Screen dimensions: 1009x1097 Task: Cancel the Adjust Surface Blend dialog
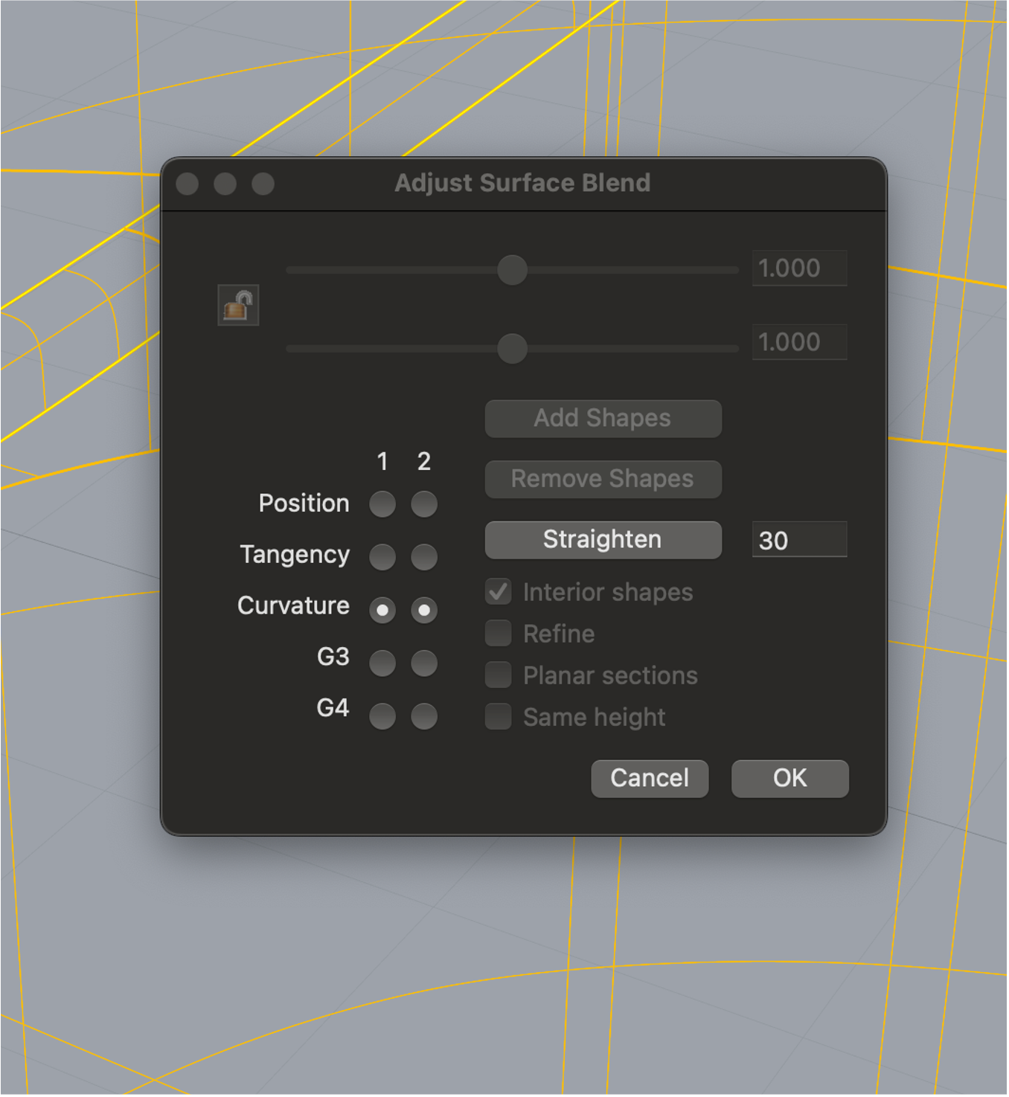tap(650, 779)
